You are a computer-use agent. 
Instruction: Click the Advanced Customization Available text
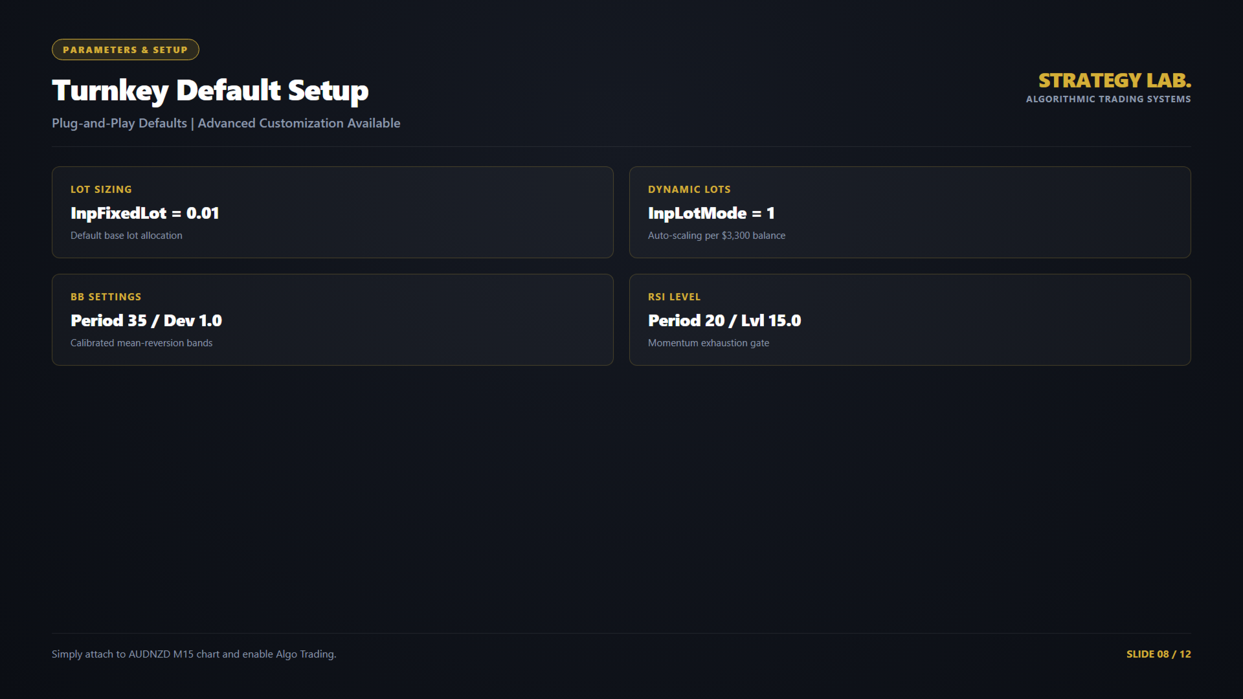click(x=299, y=123)
